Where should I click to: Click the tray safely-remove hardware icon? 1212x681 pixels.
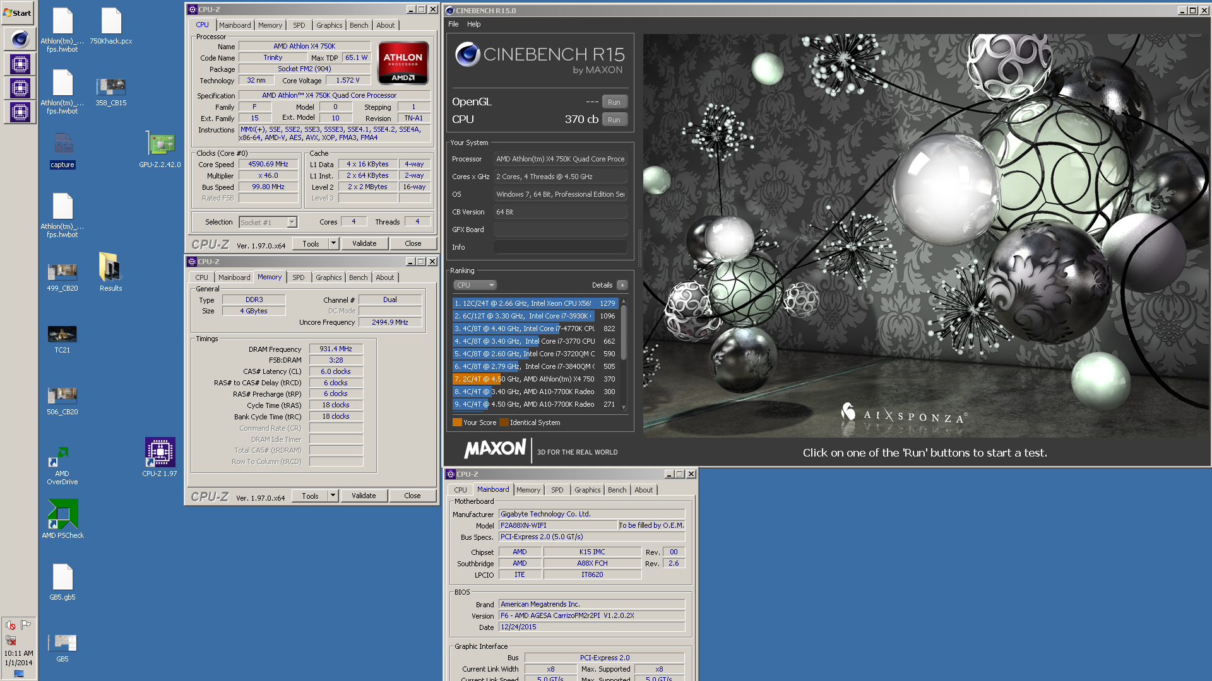[11, 641]
